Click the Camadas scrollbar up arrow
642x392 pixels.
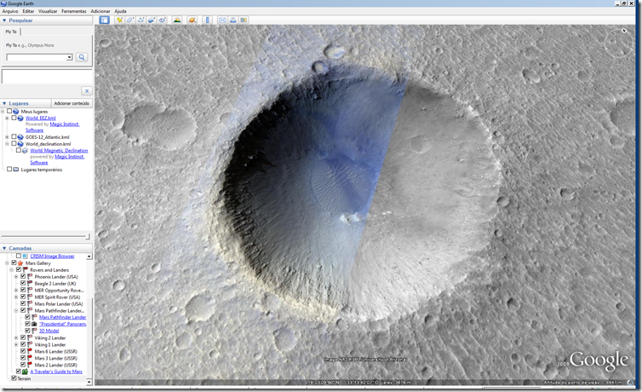click(x=89, y=256)
